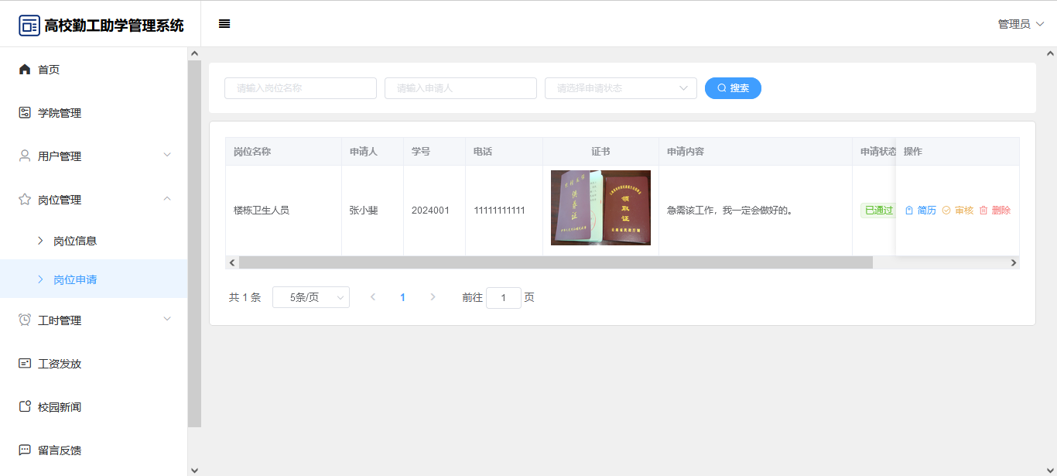Expand the 工时管理 submenu
Viewport: 1057px width, 476px height.
coord(93,320)
